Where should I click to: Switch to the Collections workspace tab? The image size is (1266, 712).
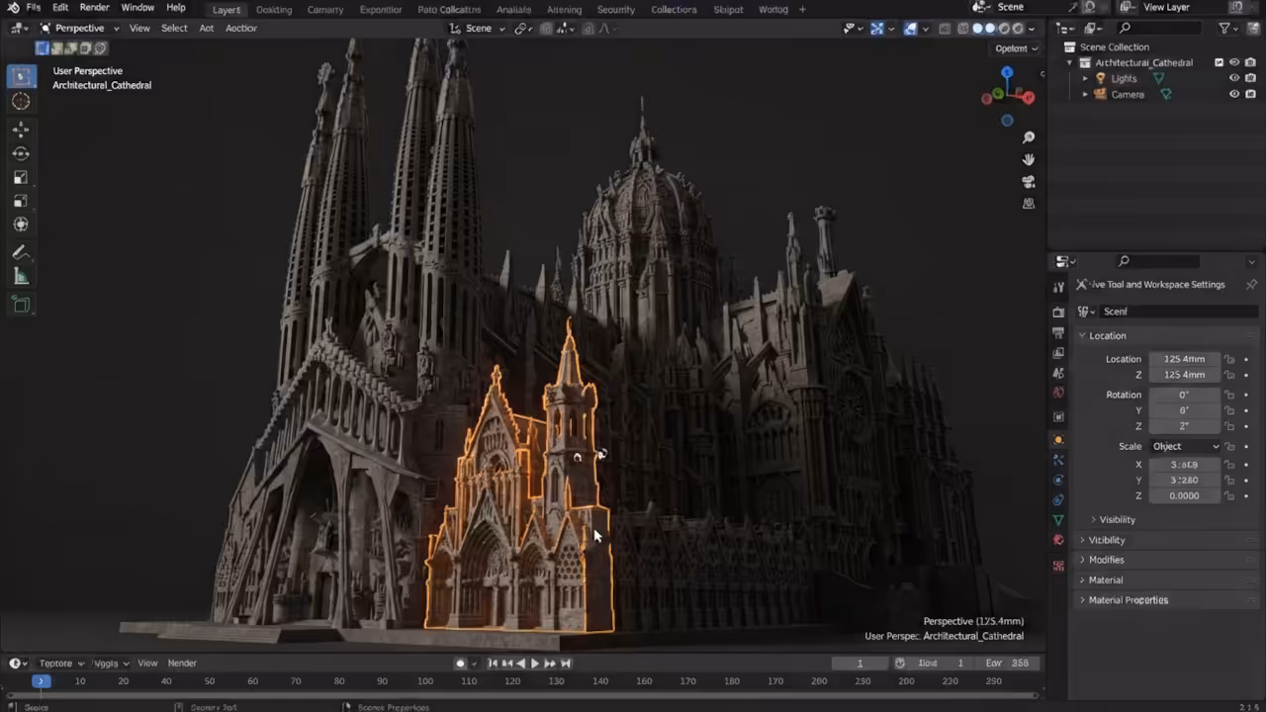click(674, 9)
